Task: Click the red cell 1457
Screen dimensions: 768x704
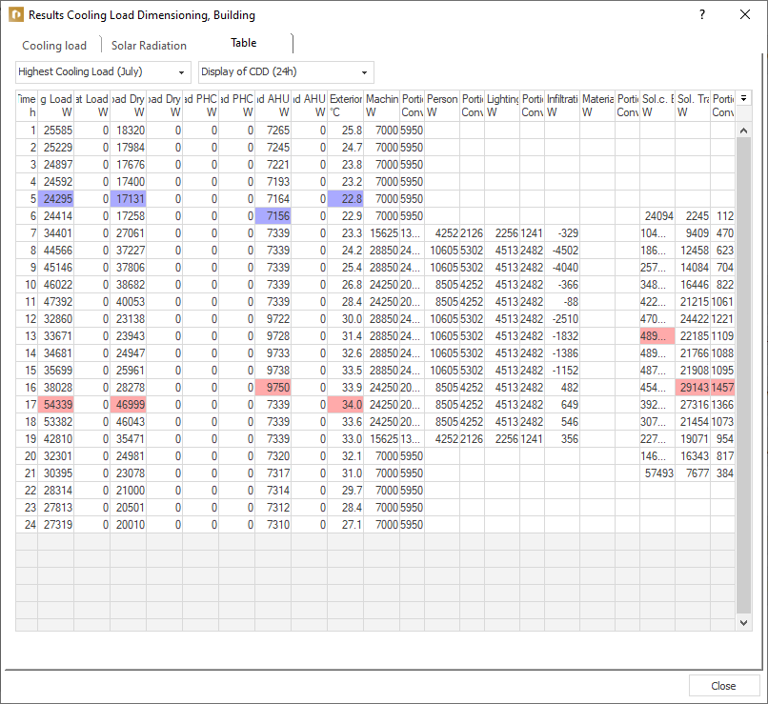Action: click(x=722, y=388)
